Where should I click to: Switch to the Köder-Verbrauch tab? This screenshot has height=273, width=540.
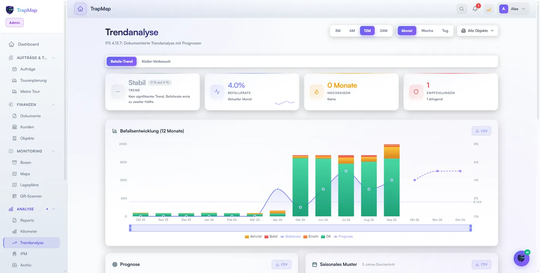pyautogui.click(x=156, y=62)
